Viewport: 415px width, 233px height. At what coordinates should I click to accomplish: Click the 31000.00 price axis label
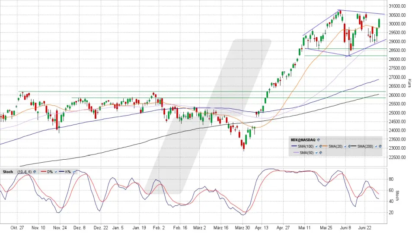pos(398,6)
